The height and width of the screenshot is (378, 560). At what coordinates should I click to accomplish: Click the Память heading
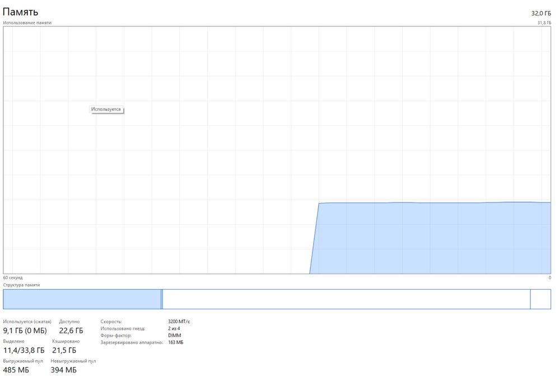[x=20, y=12]
